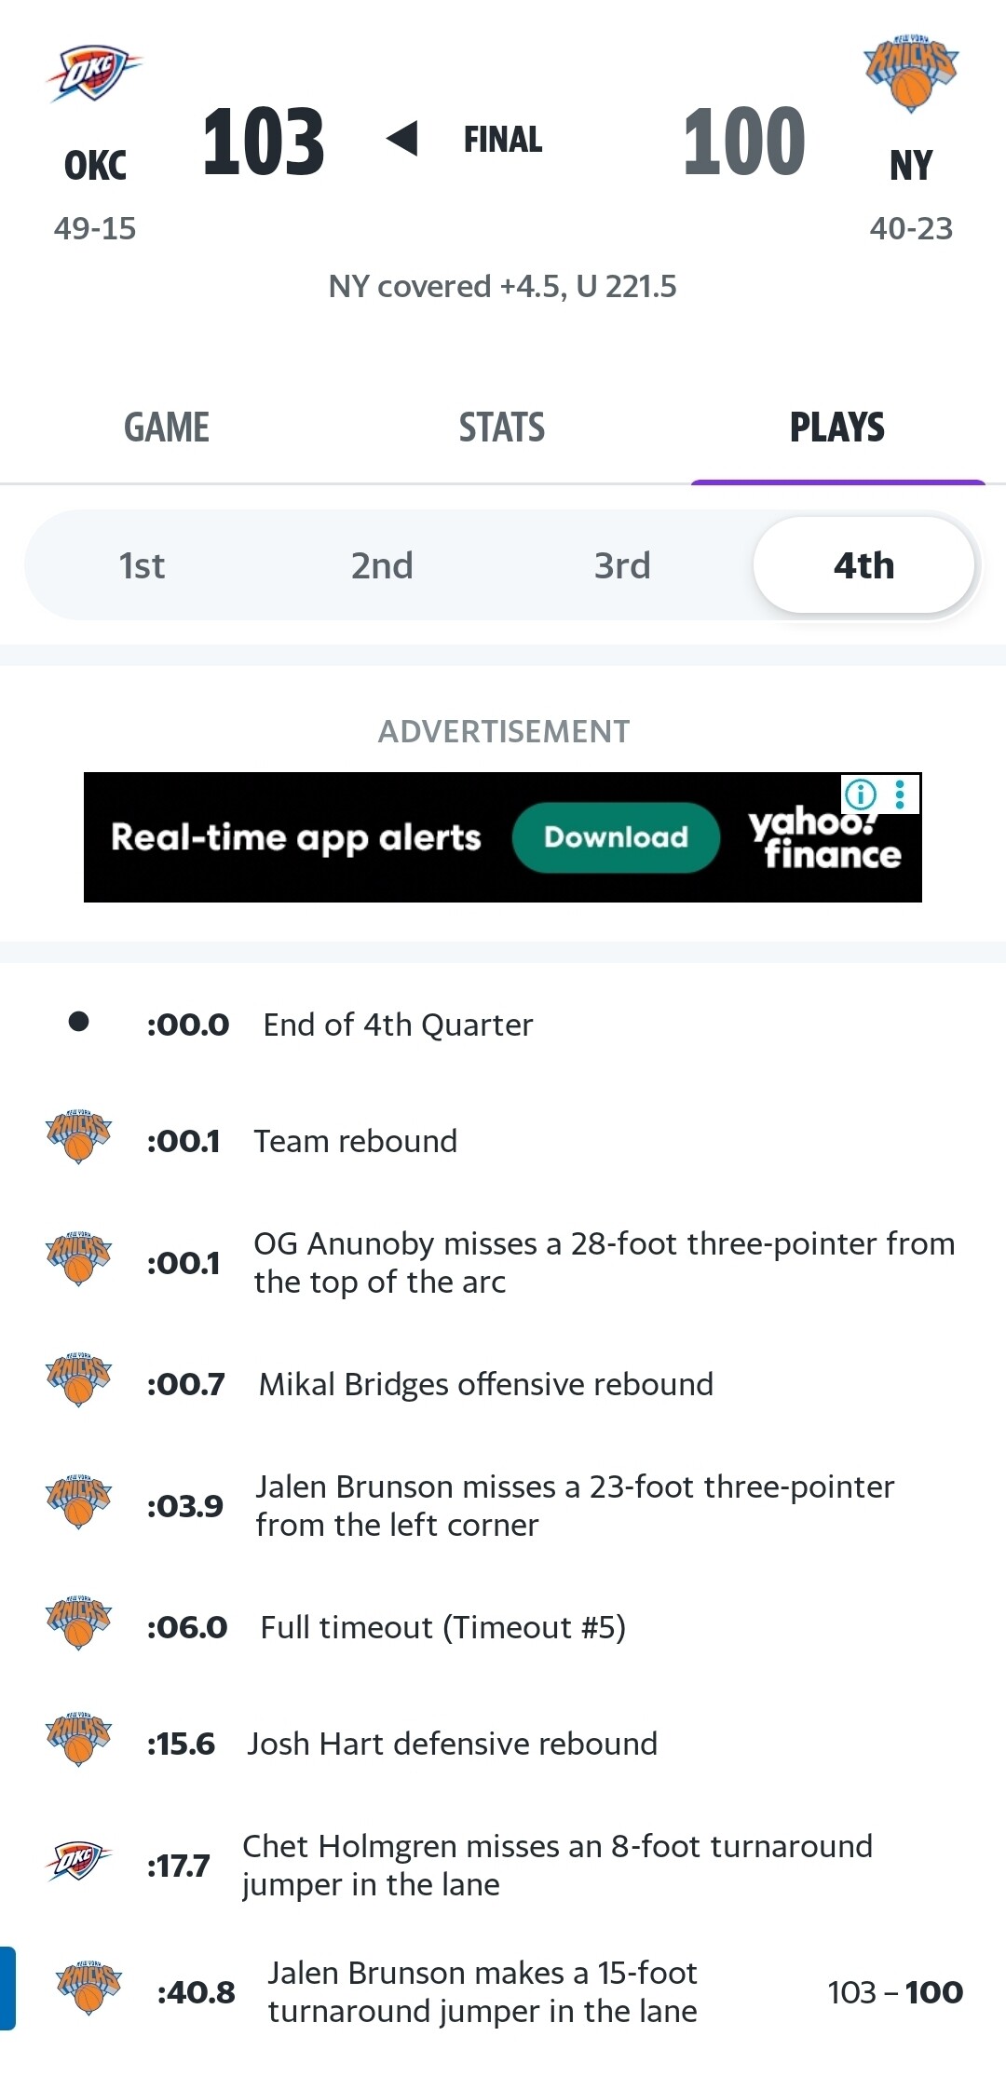1006x2077 pixels.
Task: Tap Knicks icon beside Team rebound play
Action: (x=79, y=1137)
